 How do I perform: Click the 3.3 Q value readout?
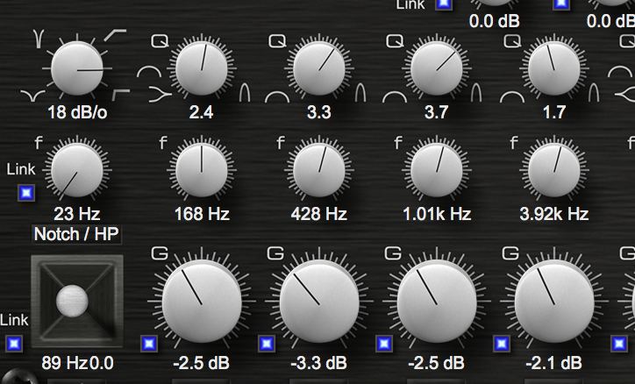pyautogui.click(x=318, y=112)
